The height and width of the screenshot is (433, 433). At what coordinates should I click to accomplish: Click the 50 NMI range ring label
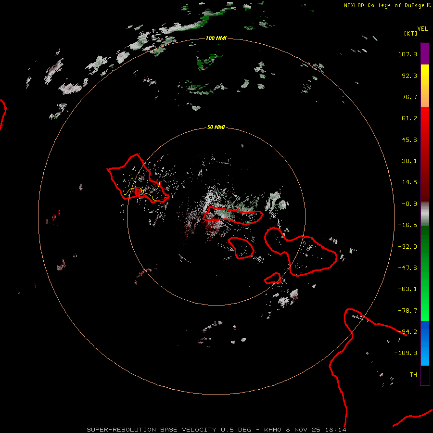[x=216, y=127]
